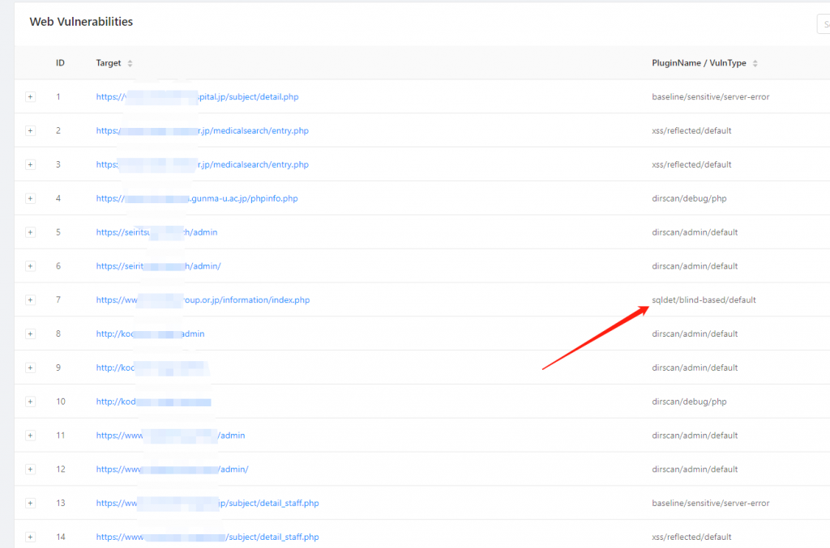
Task: Expand row 14 details with plus button
Action: 30,537
